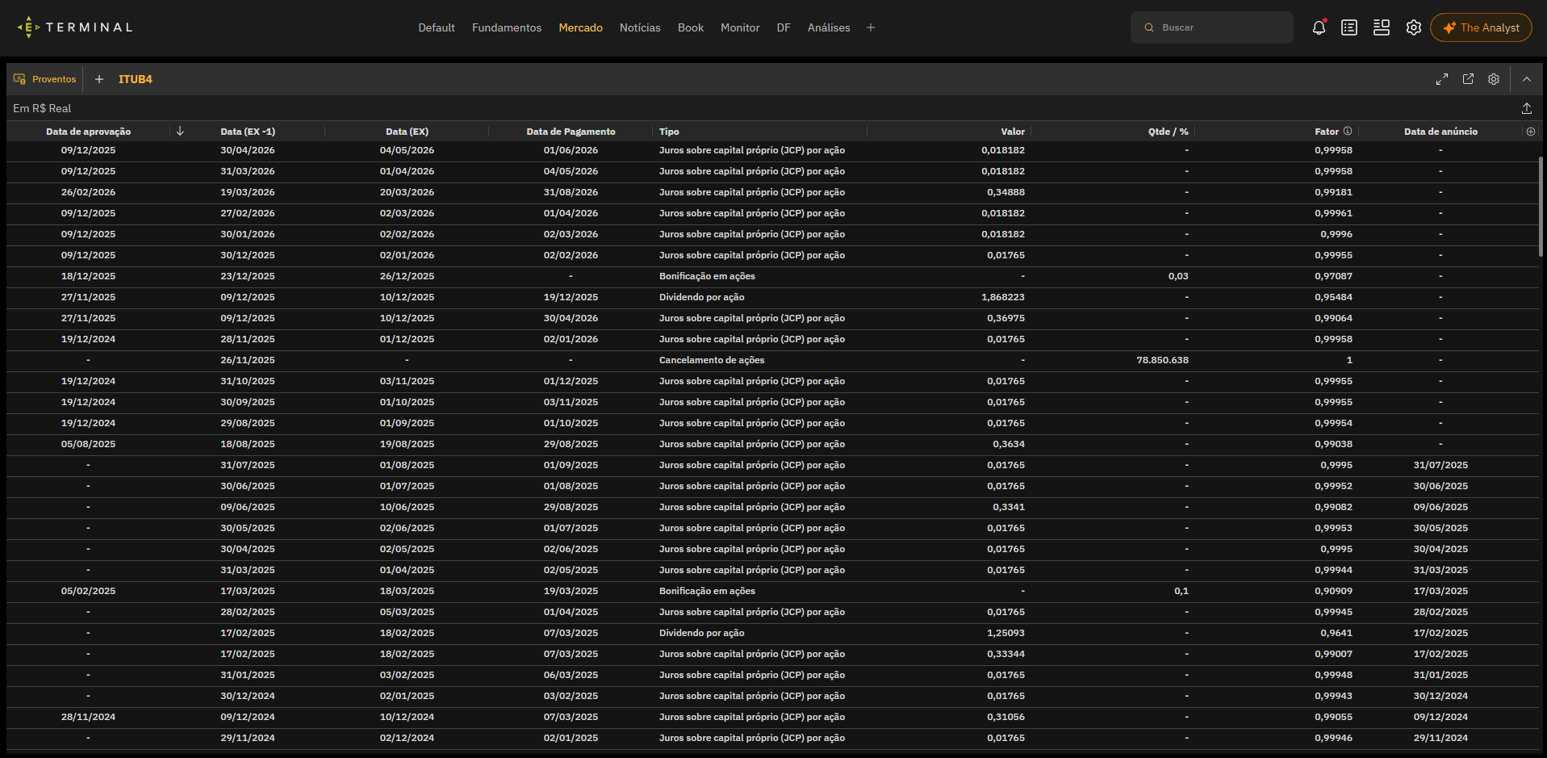Image resolution: width=1547 pixels, height=758 pixels.
Task: Switch to the Fundamentos tab
Action: coord(507,27)
